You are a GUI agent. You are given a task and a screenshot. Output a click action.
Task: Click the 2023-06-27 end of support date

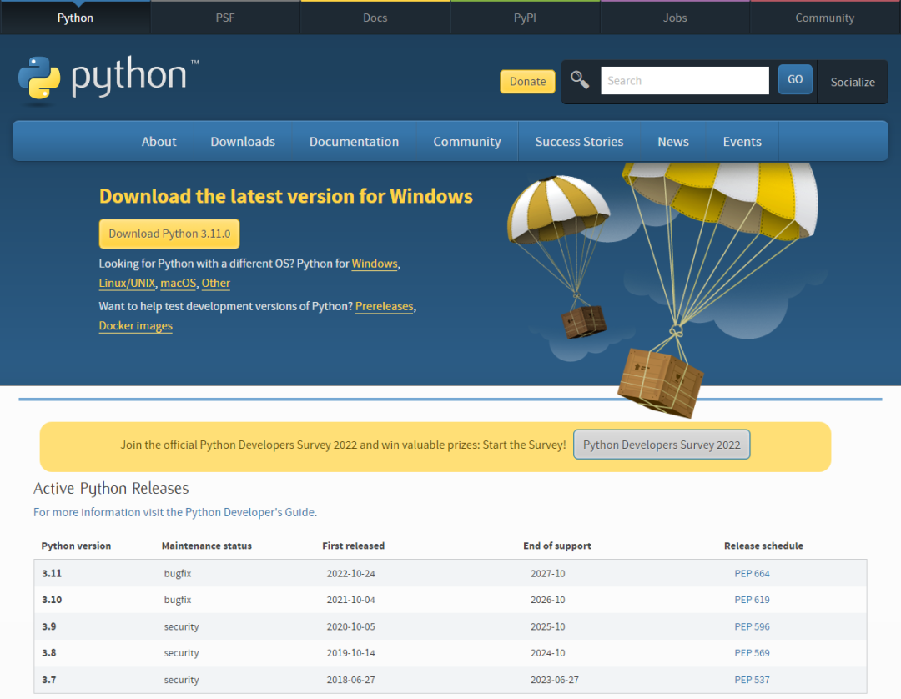pos(555,680)
